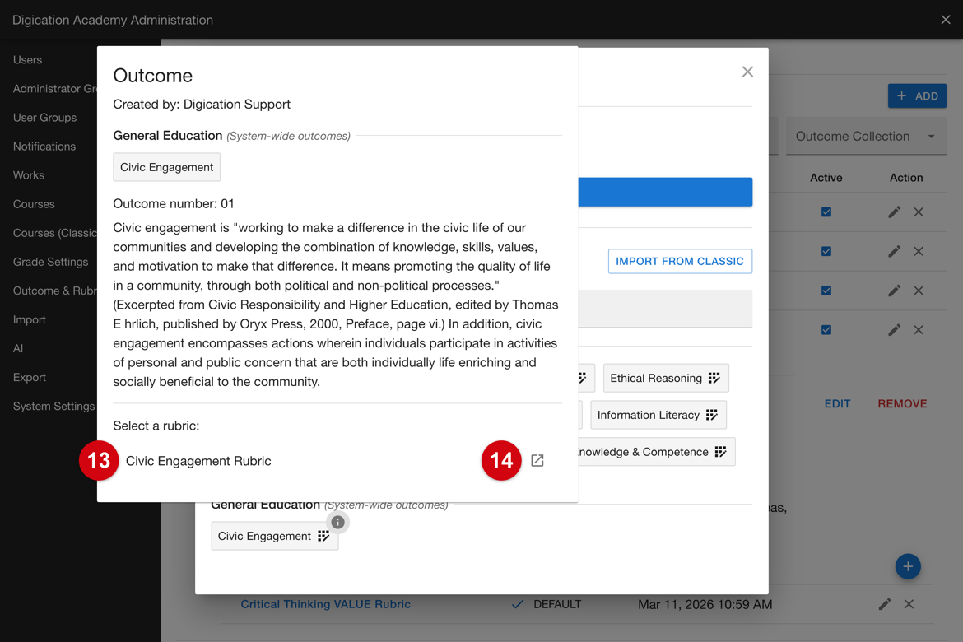This screenshot has width=963, height=642.
Task: Open Notifications in sidebar
Action: (x=44, y=147)
